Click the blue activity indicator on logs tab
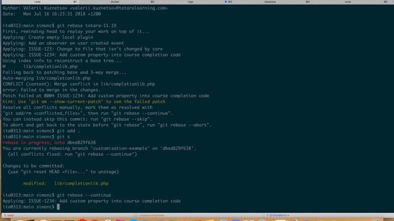 click(226, 2)
